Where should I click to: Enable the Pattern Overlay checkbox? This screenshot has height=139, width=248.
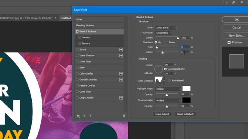tap(77, 86)
